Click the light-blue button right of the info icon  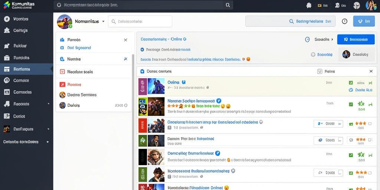tap(364, 21)
